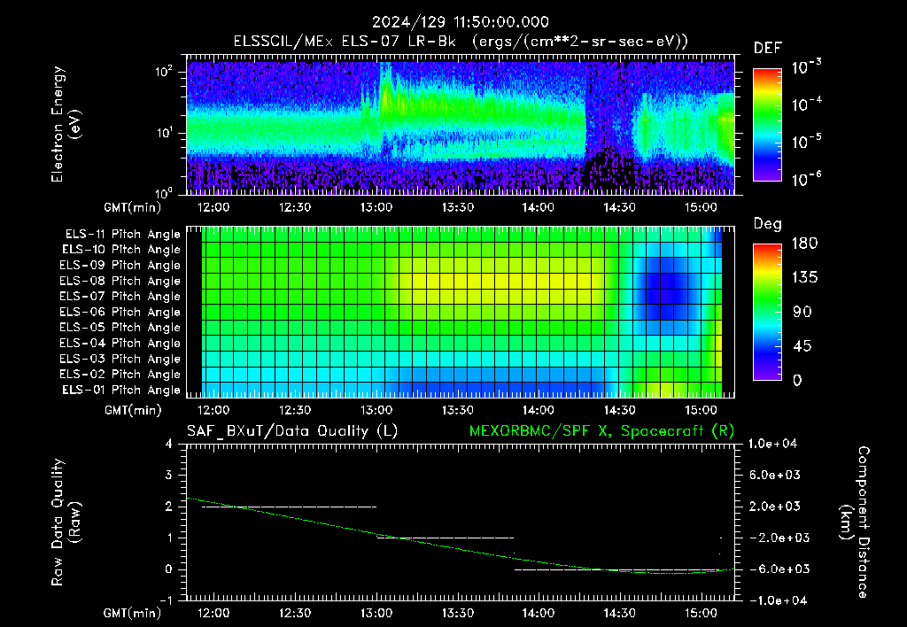Click the SAF_BXuT/Data Quality (L) legend label
907x627 pixels.
(x=292, y=431)
